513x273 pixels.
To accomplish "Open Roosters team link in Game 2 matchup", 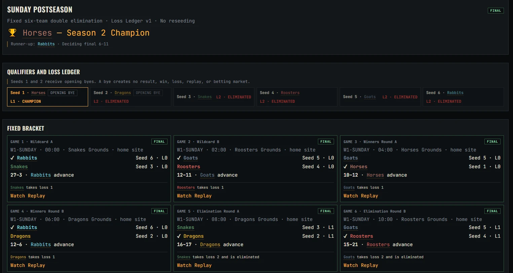I will tap(188, 167).
